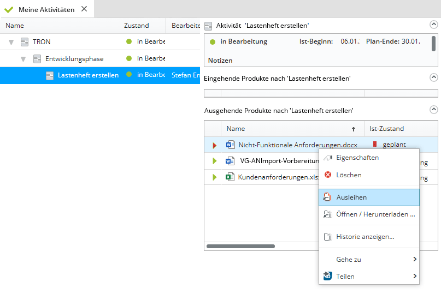Collapse the Aktivität 'Lastenheft erstellen' section
Viewport: 441px width, 294px height.
coord(433,25)
